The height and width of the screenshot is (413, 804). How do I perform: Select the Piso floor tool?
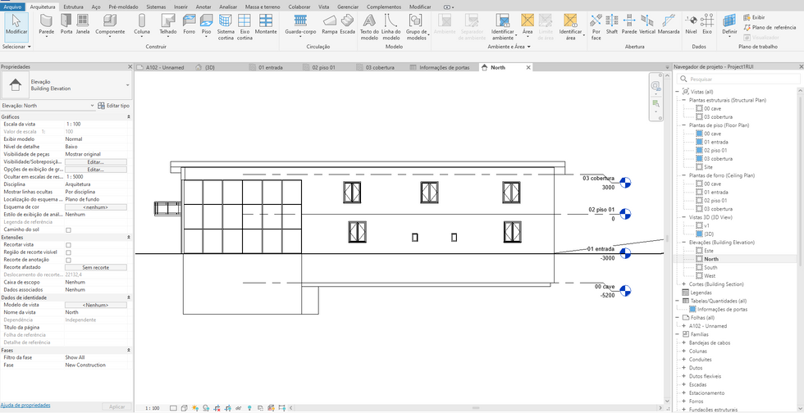pos(206,25)
